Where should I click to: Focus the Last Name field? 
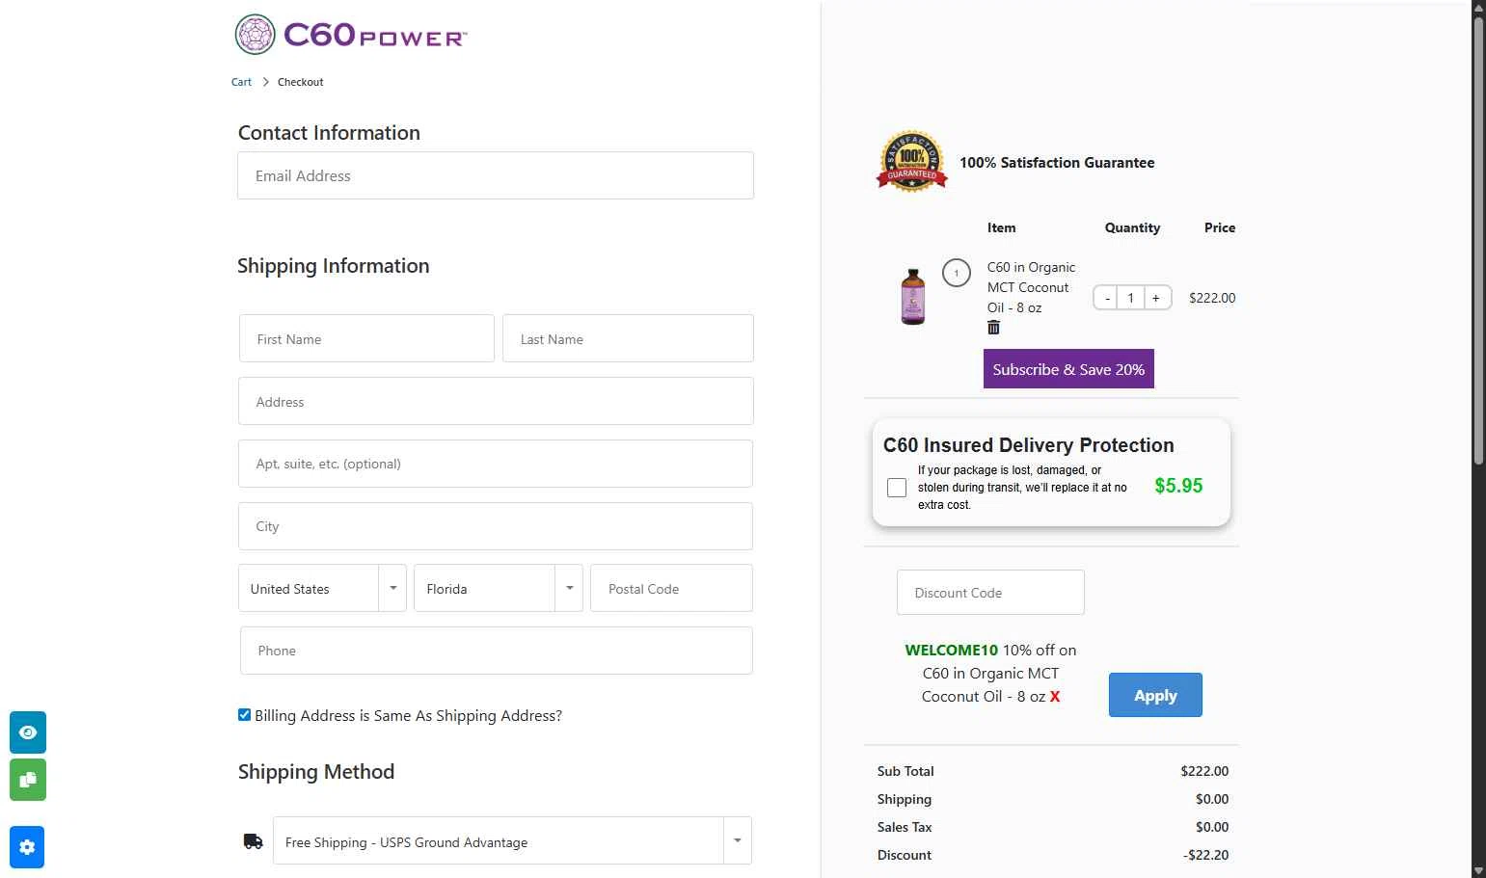[628, 338]
